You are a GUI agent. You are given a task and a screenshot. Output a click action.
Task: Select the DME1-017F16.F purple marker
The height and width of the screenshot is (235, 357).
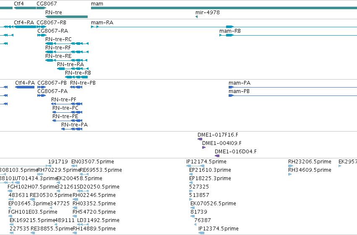click(x=200, y=139)
